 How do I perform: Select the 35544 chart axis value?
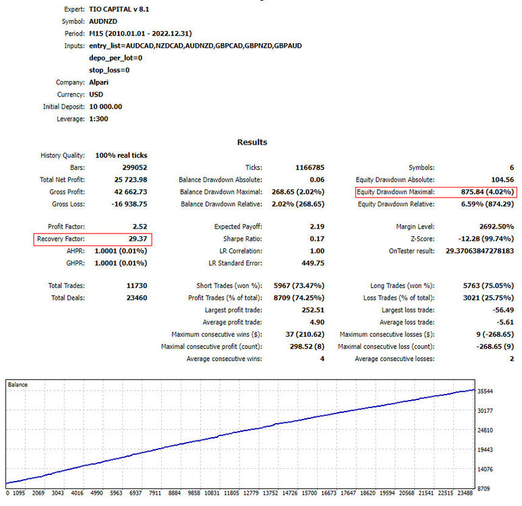[485, 391]
